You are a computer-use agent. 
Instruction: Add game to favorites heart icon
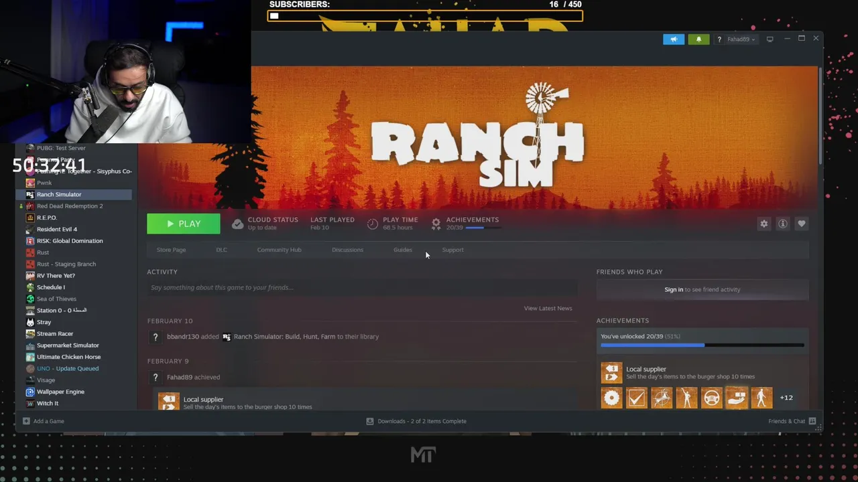(x=801, y=224)
